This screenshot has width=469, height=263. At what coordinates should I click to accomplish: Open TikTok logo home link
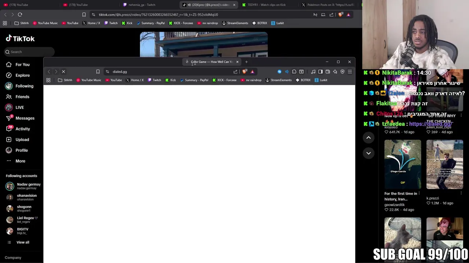pos(20,39)
